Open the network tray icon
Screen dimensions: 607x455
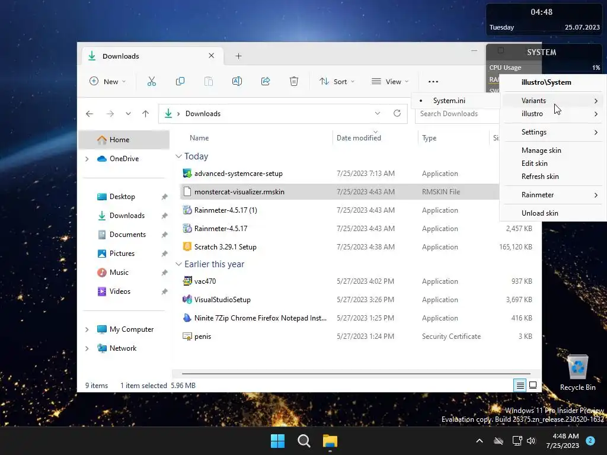click(x=517, y=441)
